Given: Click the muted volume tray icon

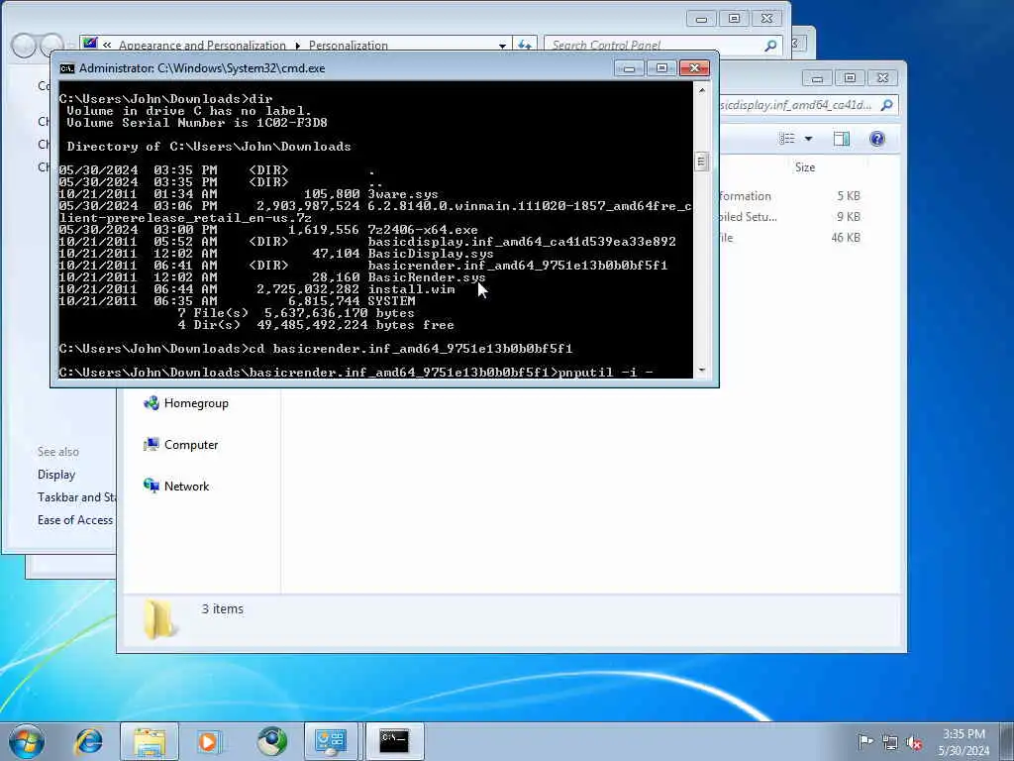Looking at the screenshot, I should click(914, 742).
